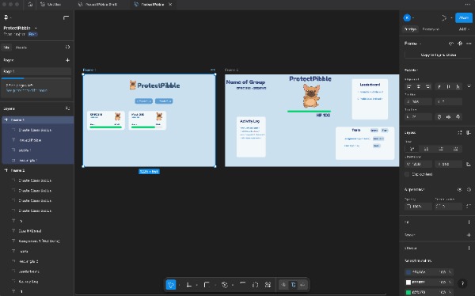
Task: Switch to the Prototype tab
Action: pos(431,29)
